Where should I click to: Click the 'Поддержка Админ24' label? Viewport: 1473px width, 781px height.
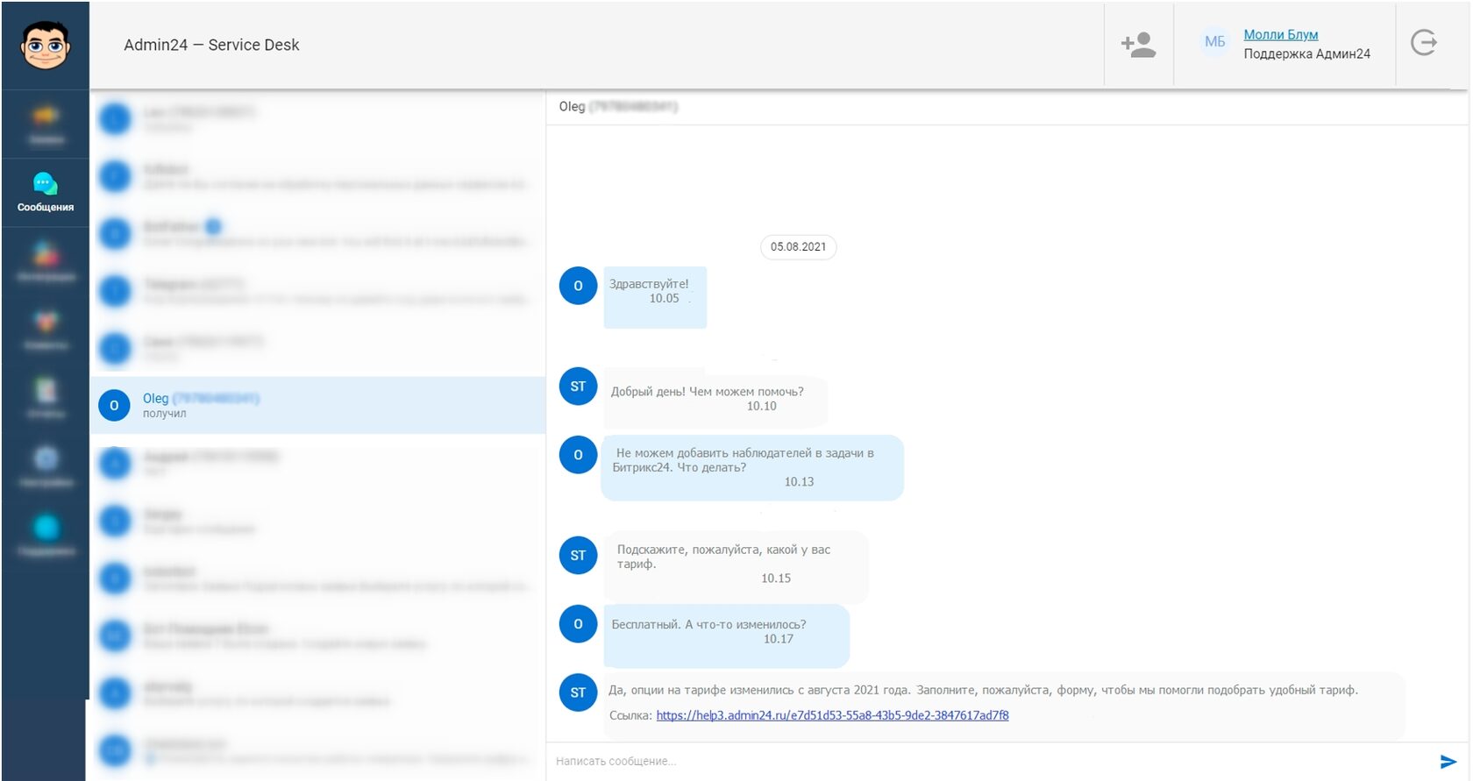(1306, 54)
